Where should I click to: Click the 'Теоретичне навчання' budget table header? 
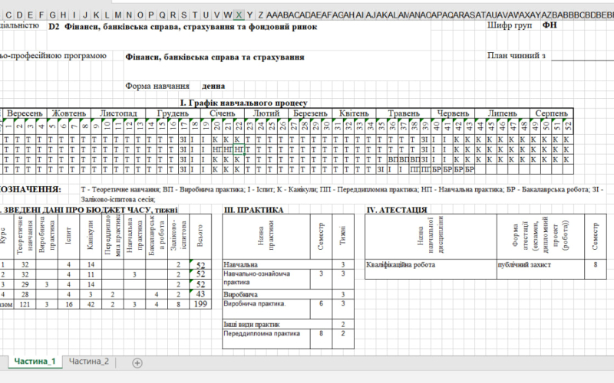[25, 237]
